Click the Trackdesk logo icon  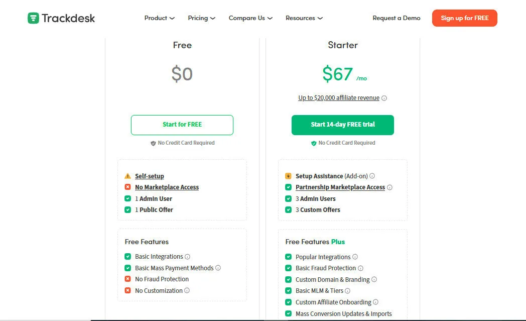tap(34, 18)
